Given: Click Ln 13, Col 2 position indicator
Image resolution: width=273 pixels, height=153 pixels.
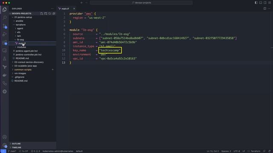Looking at the screenshot, I should tap(212, 151).
